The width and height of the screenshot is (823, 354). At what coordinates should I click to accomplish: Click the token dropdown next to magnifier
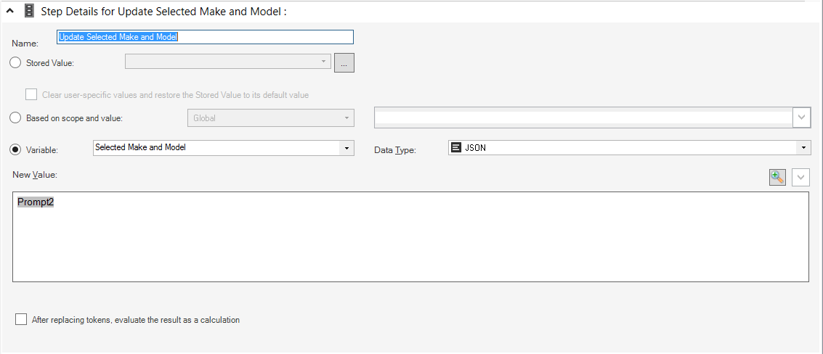click(x=800, y=177)
